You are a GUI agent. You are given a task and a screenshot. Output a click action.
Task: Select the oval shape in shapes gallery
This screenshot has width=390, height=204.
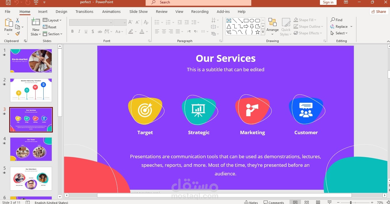pos(252,21)
